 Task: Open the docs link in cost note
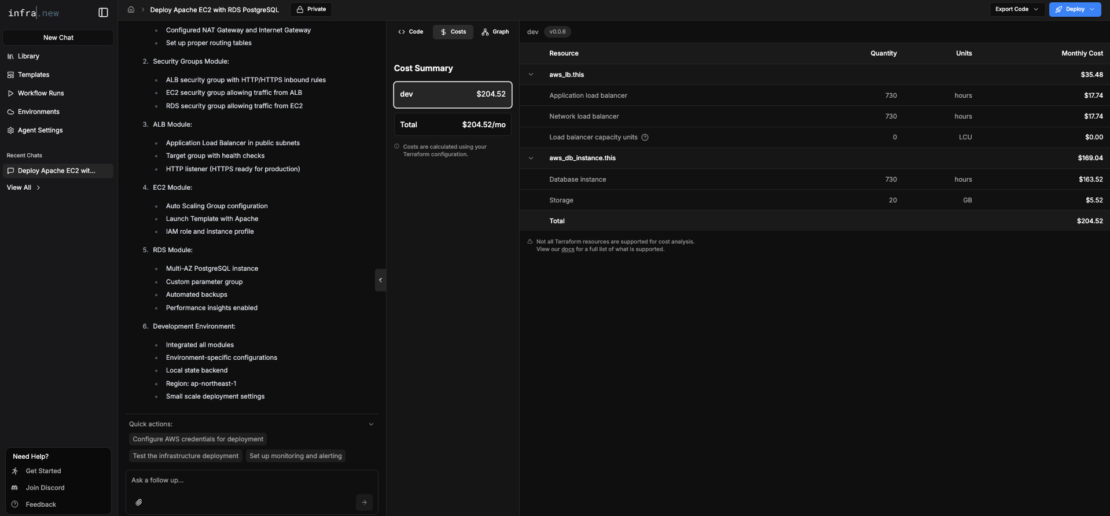[568, 249]
